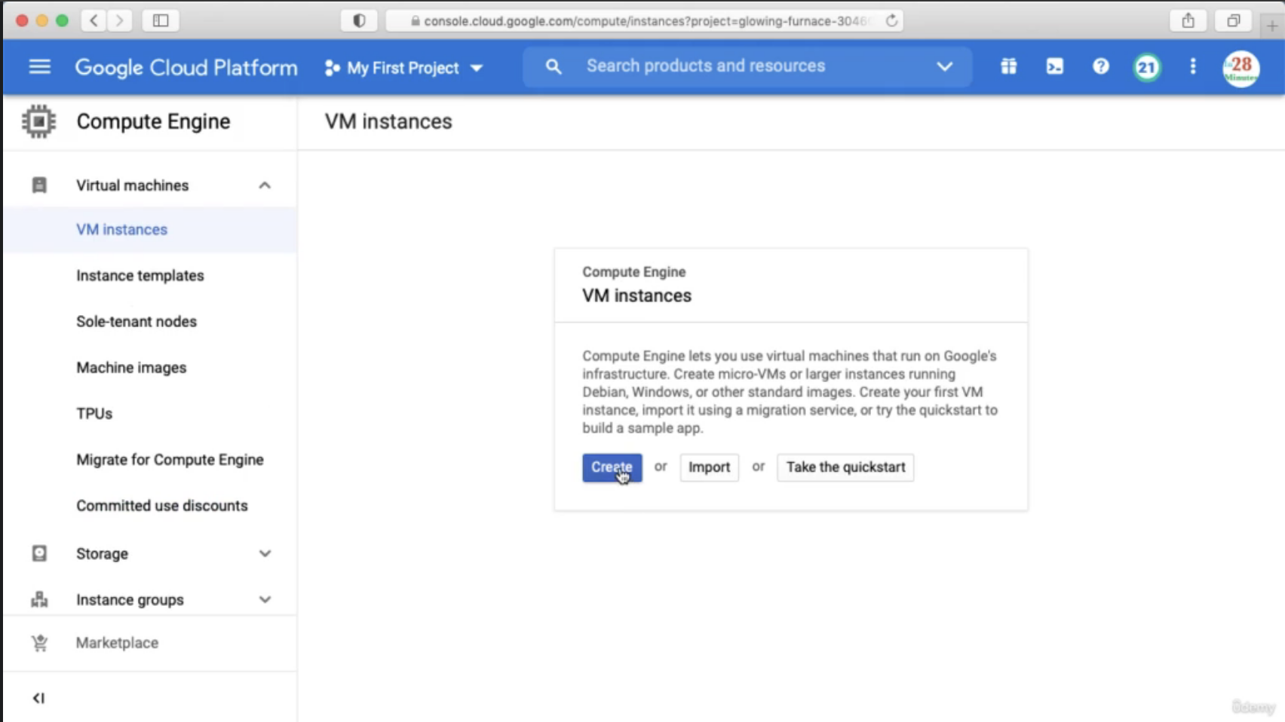Screen dimensions: 1285x722
Task: Open the account avatar menu
Action: [x=1241, y=68]
